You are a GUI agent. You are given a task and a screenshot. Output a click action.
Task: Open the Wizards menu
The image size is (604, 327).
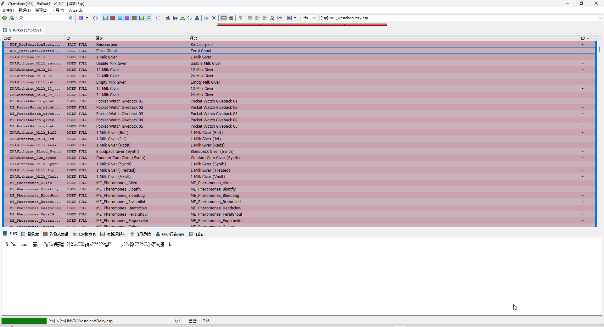coord(75,10)
